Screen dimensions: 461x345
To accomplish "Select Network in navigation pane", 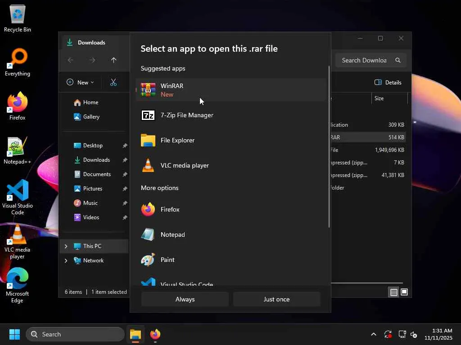I will point(94,261).
